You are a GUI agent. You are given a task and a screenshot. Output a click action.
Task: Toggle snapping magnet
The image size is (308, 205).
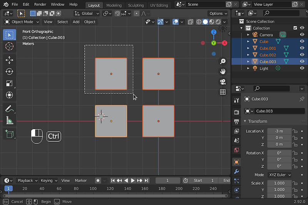pos(117,13)
